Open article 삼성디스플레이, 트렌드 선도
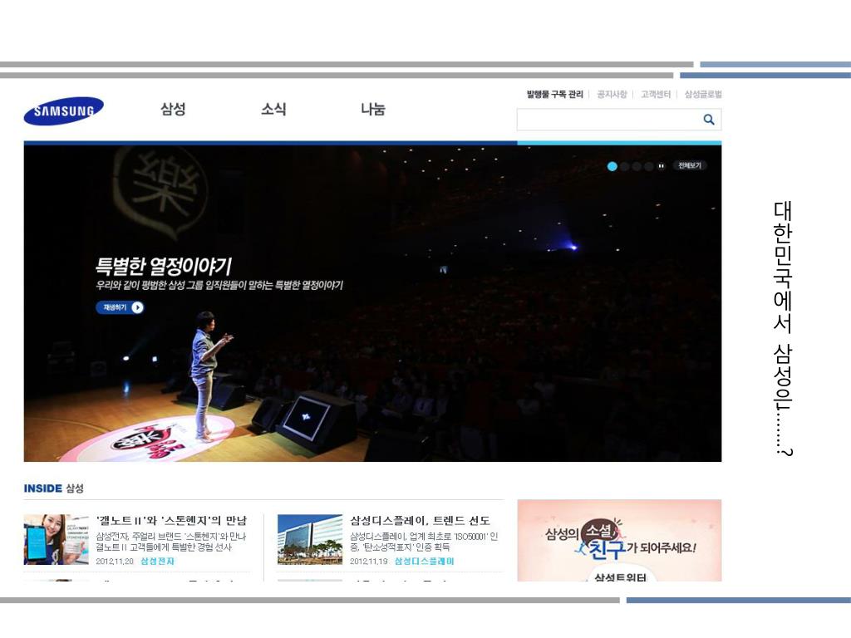The width and height of the screenshot is (851, 638). (420, 520)
